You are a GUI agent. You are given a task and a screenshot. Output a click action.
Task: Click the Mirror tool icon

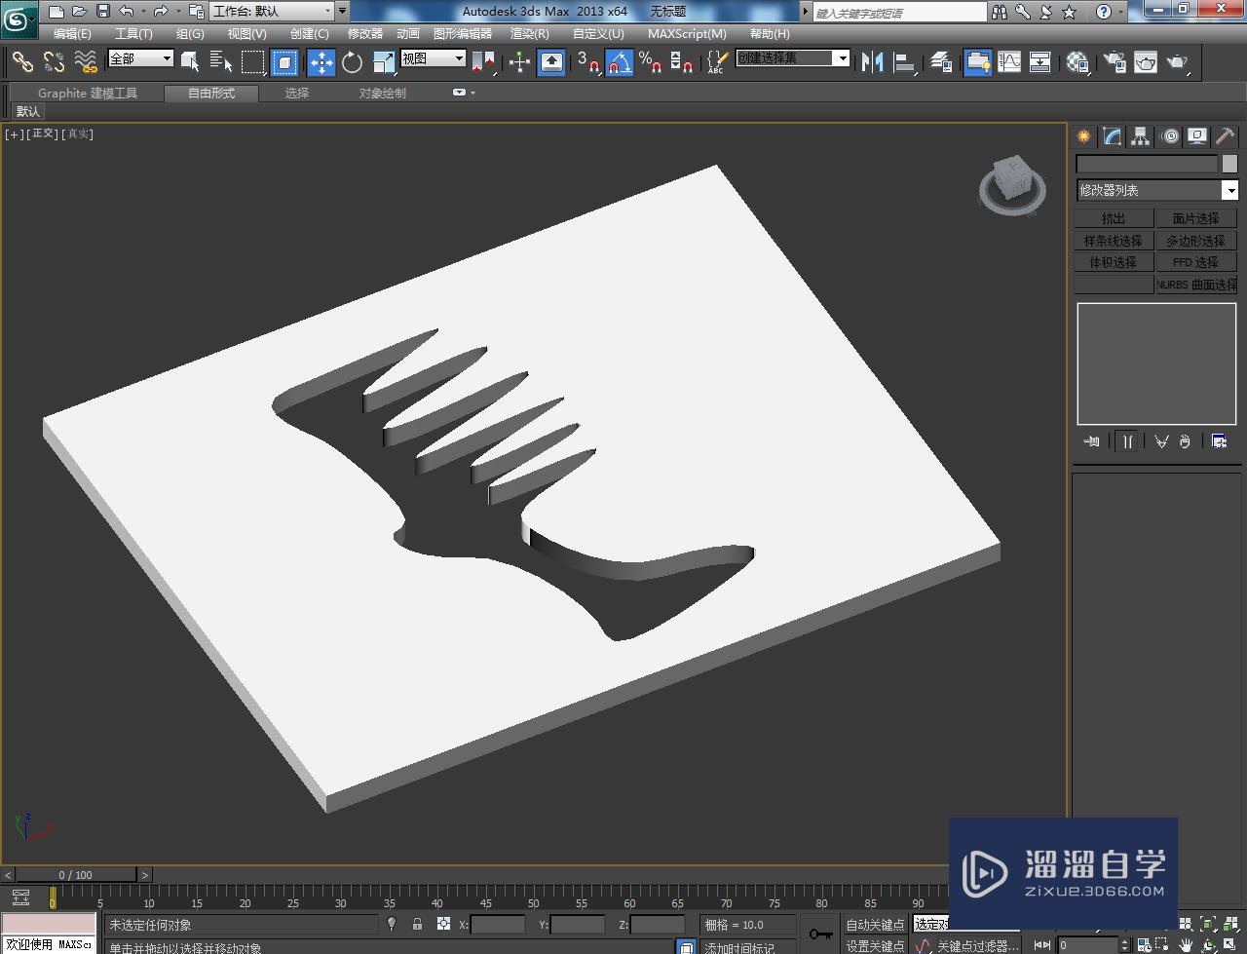(x=873, y=62)
